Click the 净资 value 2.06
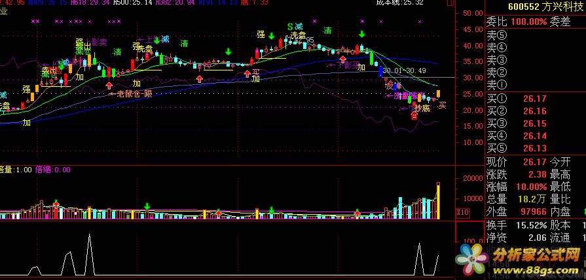586x280 pixels. [x=537, y=238]
